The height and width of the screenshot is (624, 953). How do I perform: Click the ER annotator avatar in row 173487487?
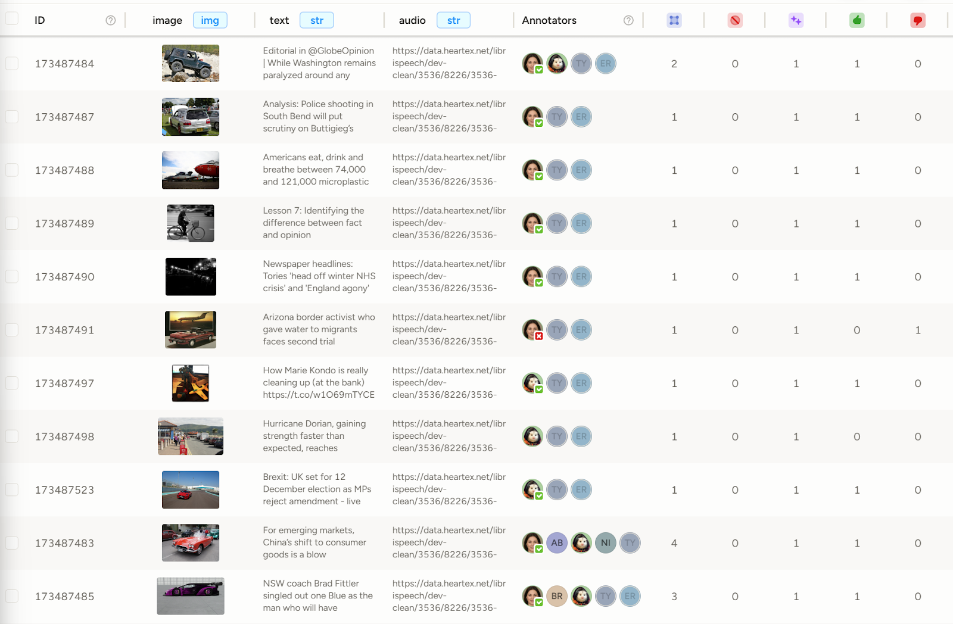(x=581, y=117)
